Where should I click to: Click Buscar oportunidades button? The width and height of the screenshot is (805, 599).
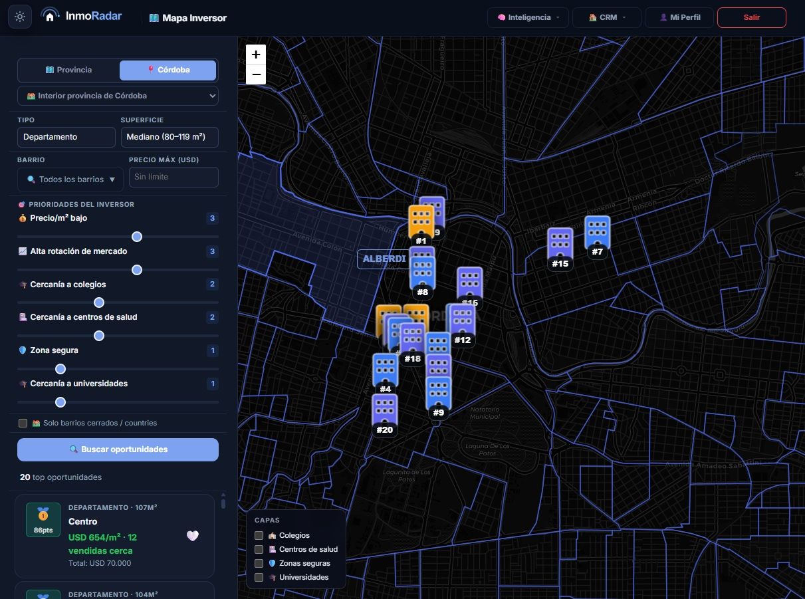point(118,449)
